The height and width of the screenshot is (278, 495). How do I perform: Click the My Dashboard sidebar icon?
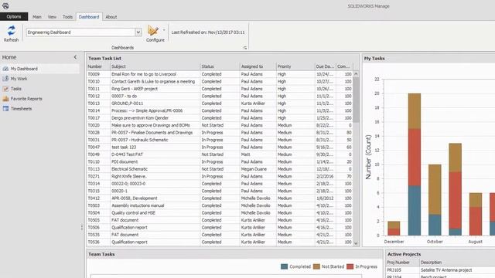5,69
